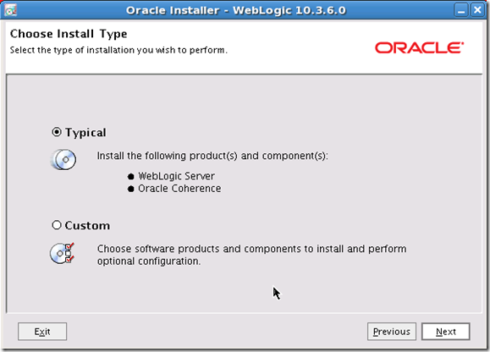Click the Next button
Image resolution: width=490 pixels, height=352 pixels.
445,332
